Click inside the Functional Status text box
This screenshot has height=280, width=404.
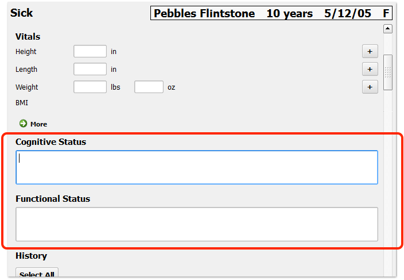point(197,224)
